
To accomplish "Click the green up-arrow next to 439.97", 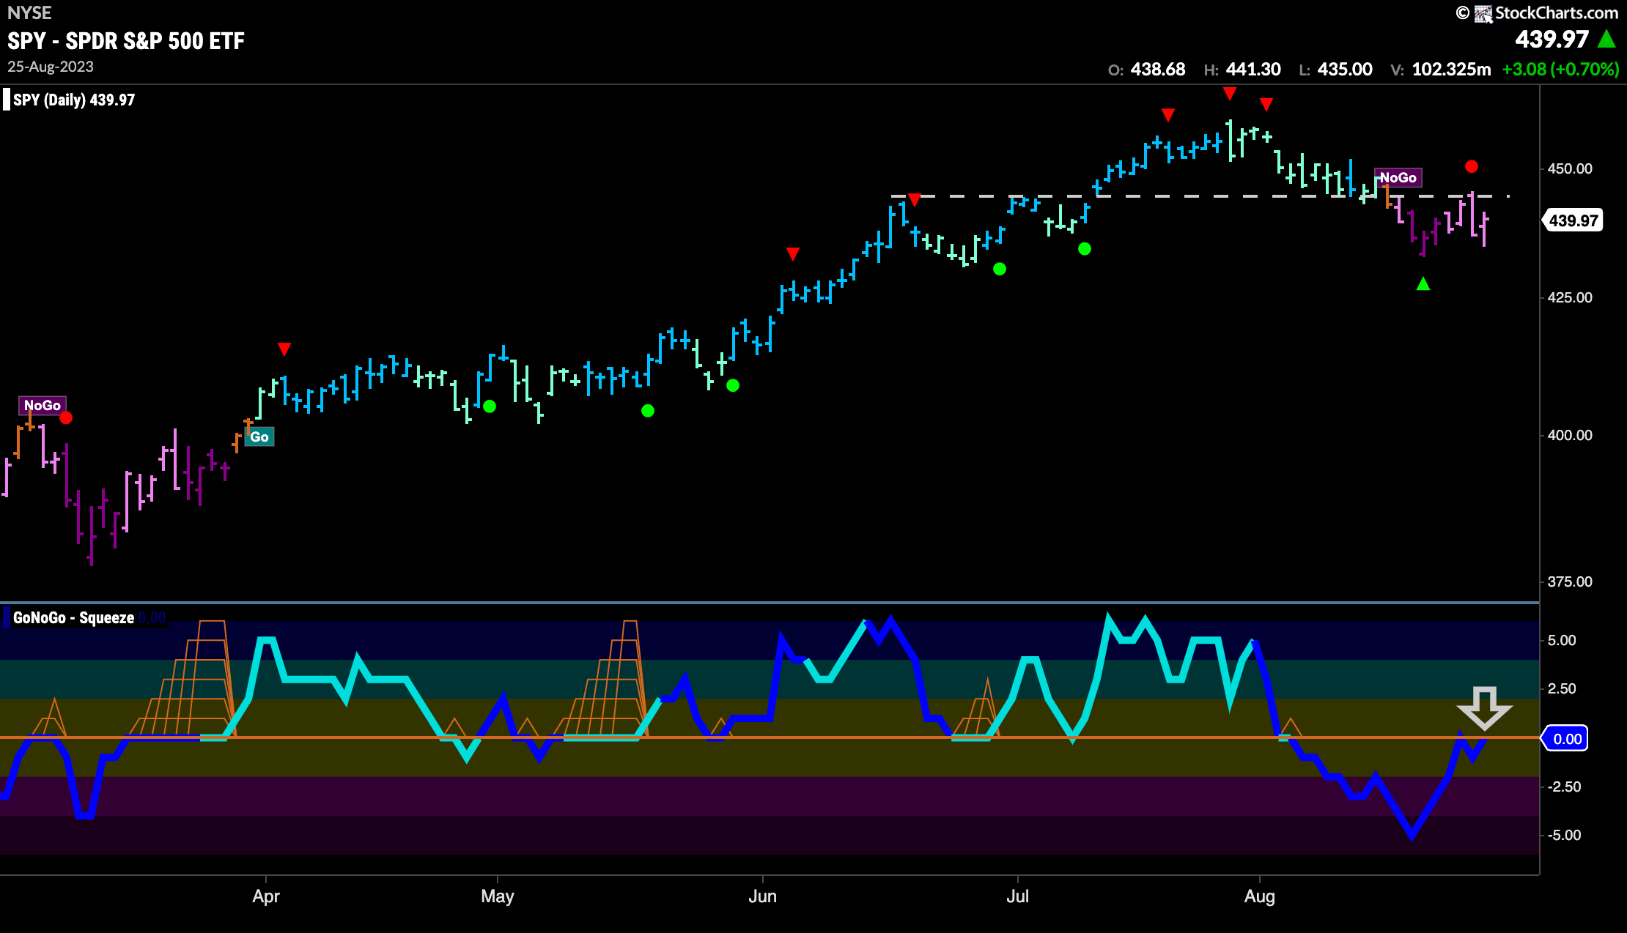I will 1606,39.
